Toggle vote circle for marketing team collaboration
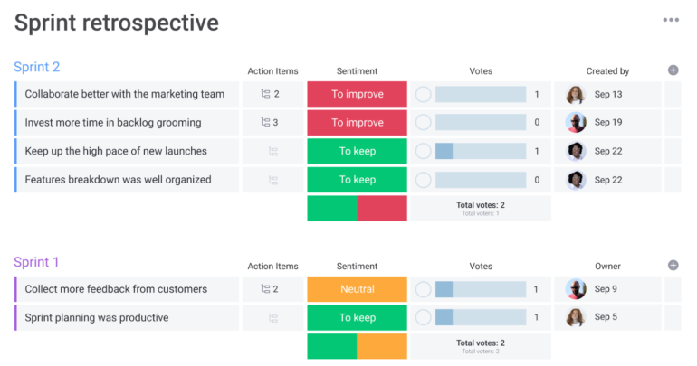 423,94
